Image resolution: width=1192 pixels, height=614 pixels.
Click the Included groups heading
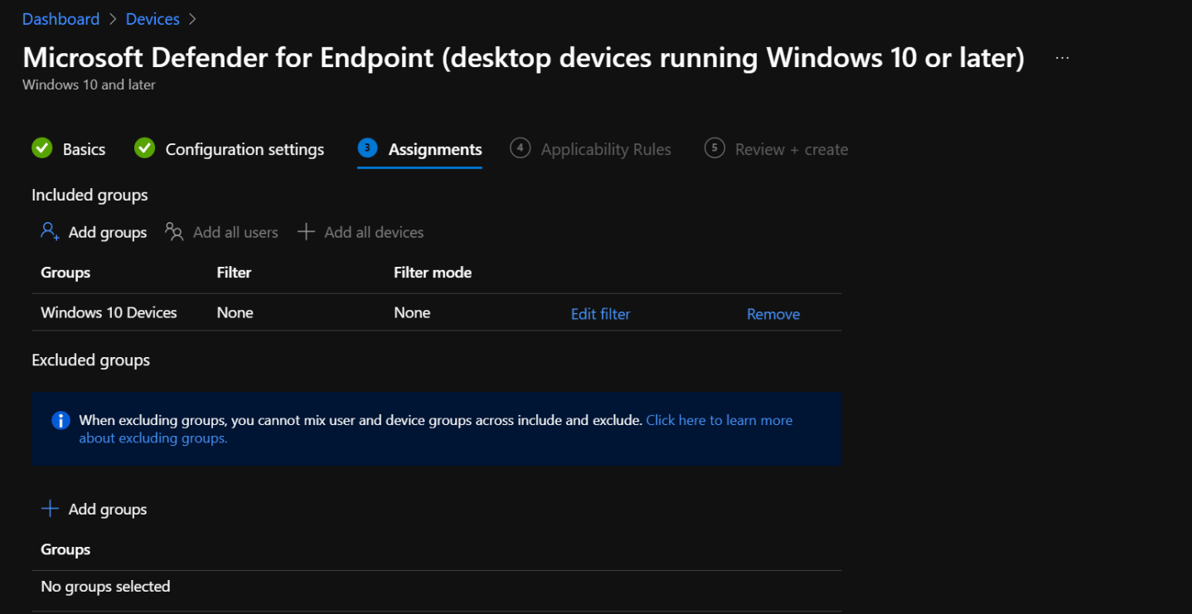[x=90, y=195]
